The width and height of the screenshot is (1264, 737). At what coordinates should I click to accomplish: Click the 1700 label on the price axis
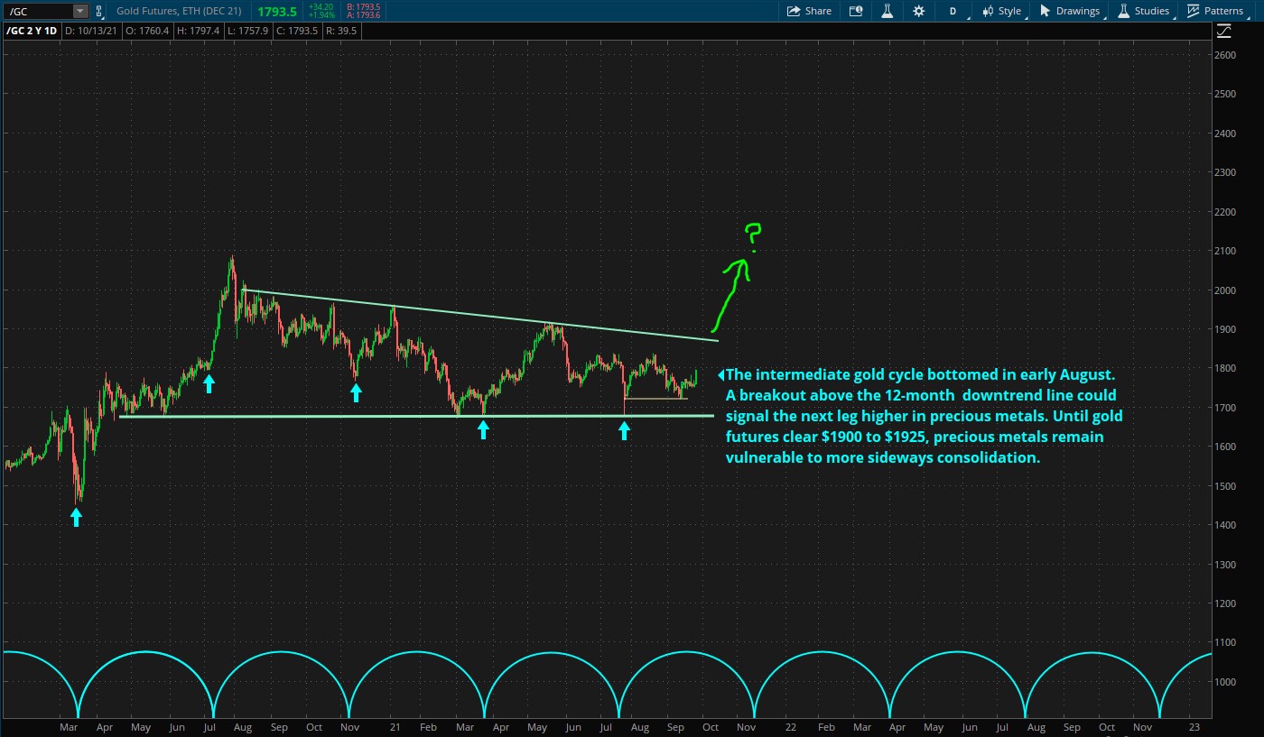click(1225, 408)
